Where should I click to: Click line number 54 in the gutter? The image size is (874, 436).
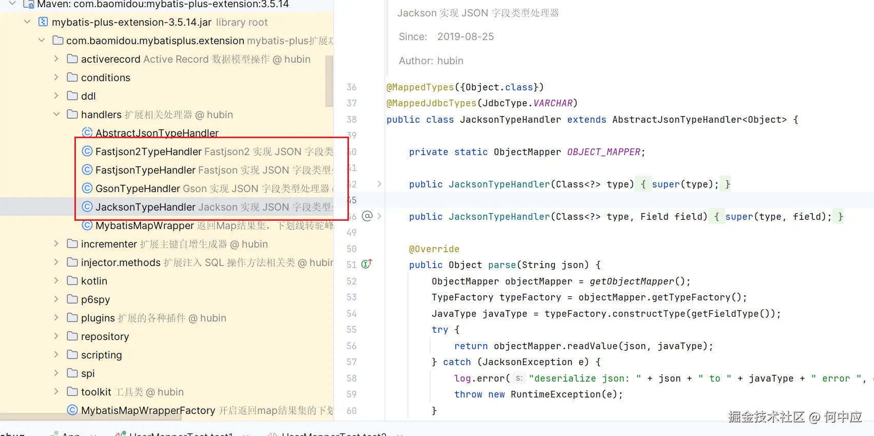point(352,314)
